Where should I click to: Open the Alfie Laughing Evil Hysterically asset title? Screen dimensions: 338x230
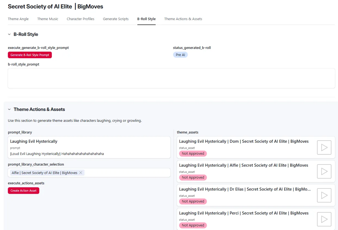click(x=244, y=165)
